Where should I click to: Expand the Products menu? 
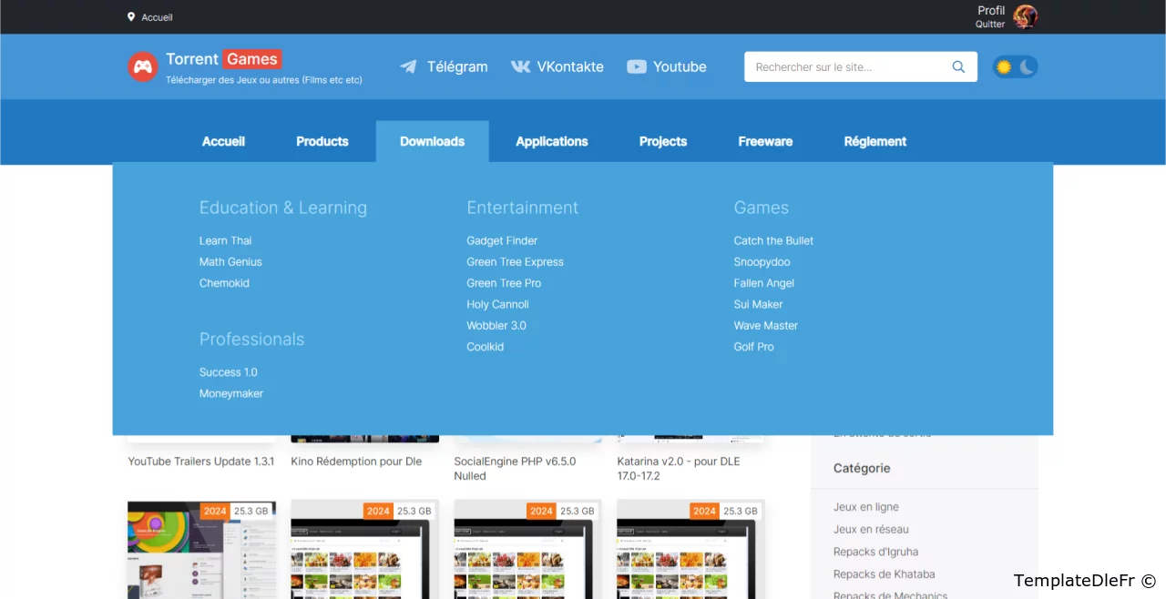pyautogui.click(x=322, y=141)
